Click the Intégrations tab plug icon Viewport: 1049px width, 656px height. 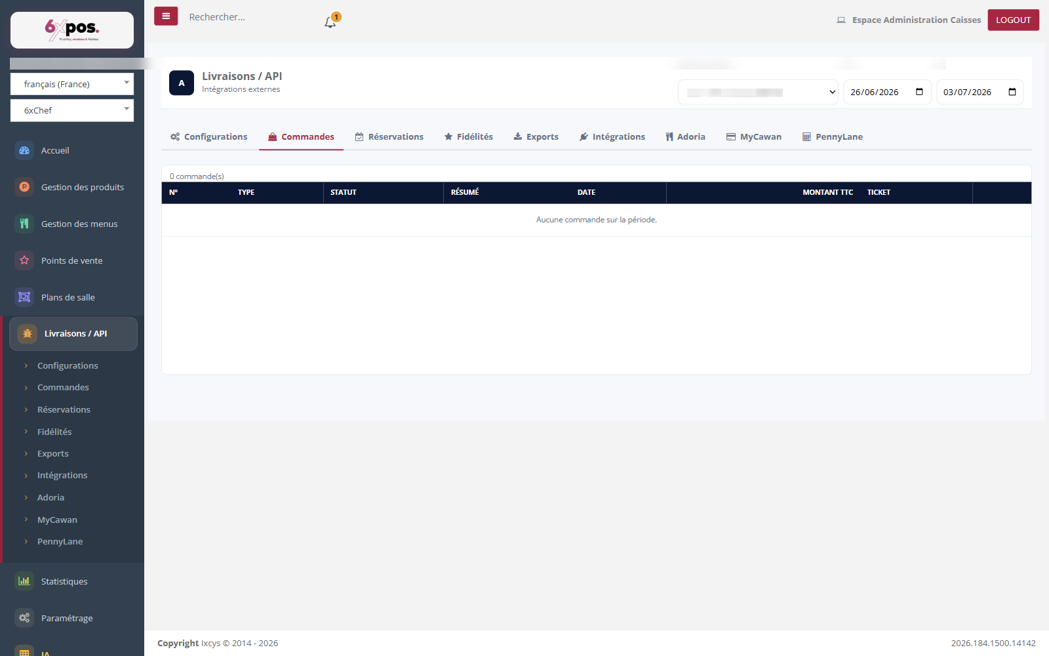pos(584,137)
